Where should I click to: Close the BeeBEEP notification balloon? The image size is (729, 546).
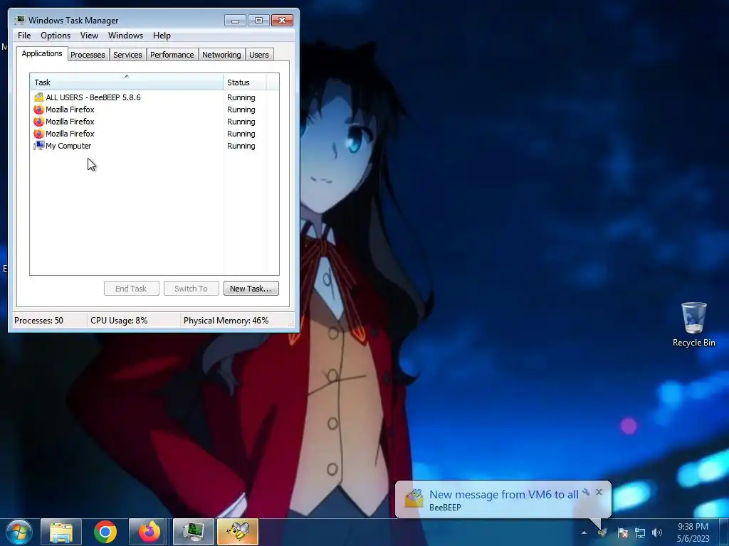[599, 492]
